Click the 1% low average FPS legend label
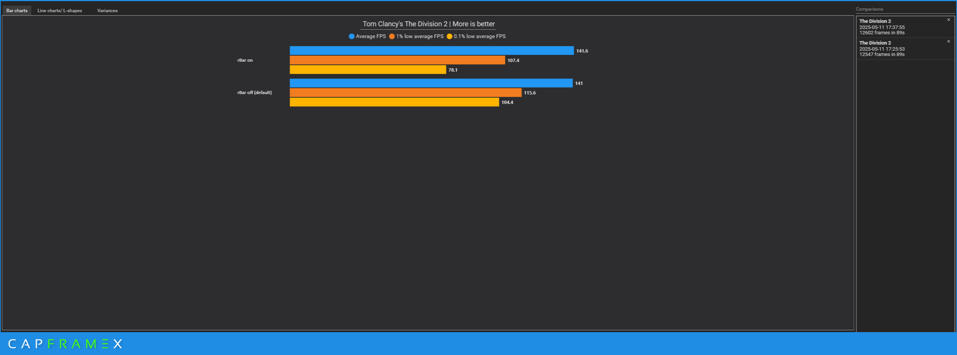The height and width of the screenshot is (355, 957). pos(420,37)
